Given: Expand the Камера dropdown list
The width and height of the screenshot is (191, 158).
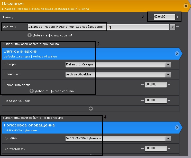Looking at the screenshot, I should (x=168, y=64).
